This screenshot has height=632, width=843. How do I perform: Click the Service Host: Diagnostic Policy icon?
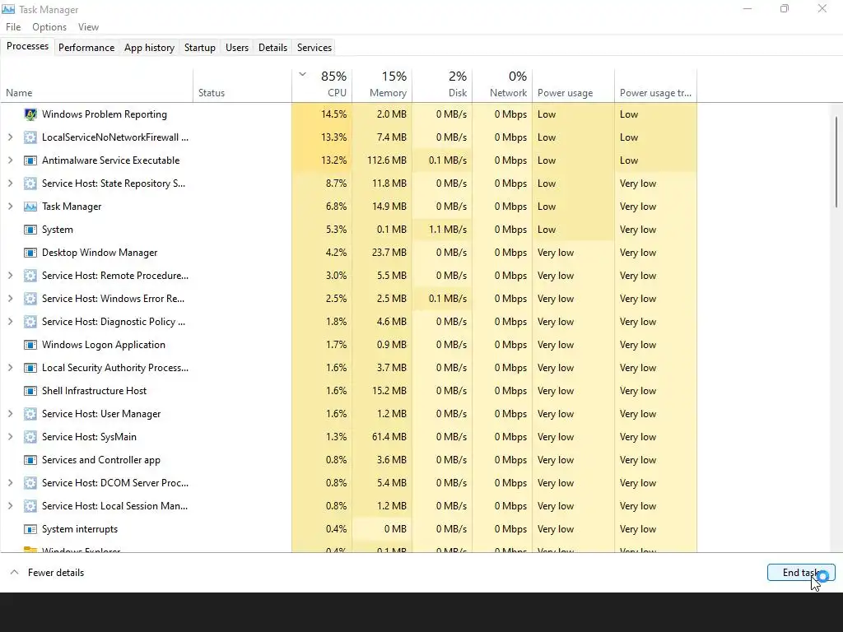[x=30, y=322]
